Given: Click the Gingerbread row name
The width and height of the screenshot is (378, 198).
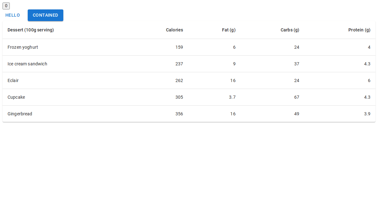Looking at the screenshot, I should 20,114.
